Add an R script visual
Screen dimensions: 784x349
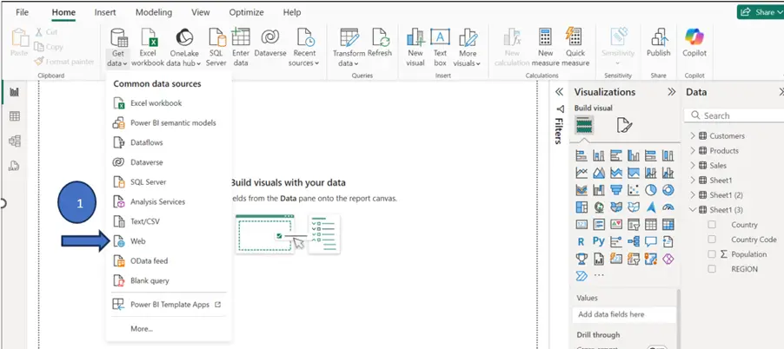(x=581, y=241)
